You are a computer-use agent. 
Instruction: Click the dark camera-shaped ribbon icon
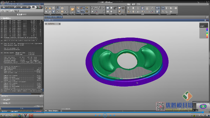[x=115, y=8]
